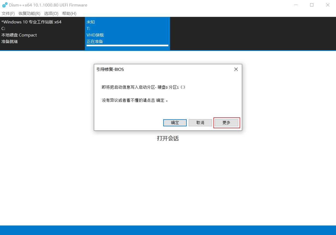Close the 引导修复-BIOS dialog

point(236,69)
